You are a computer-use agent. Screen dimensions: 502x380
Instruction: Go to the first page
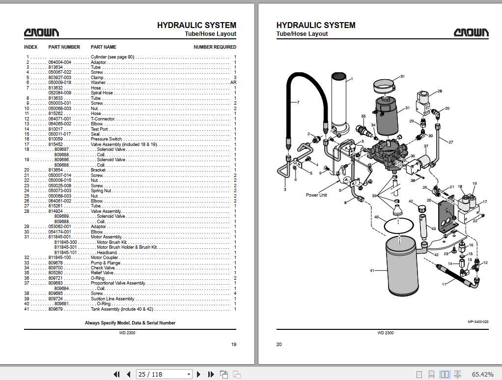pos(116,374)
